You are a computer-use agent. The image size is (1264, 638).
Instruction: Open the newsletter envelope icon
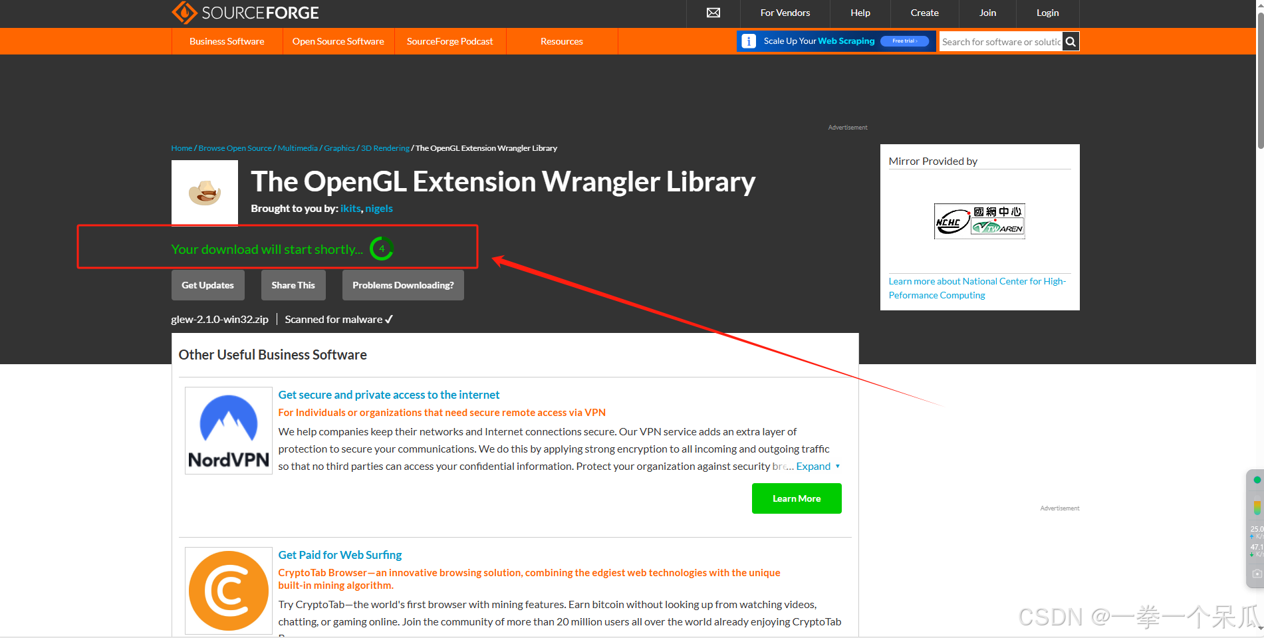(712, 13)
